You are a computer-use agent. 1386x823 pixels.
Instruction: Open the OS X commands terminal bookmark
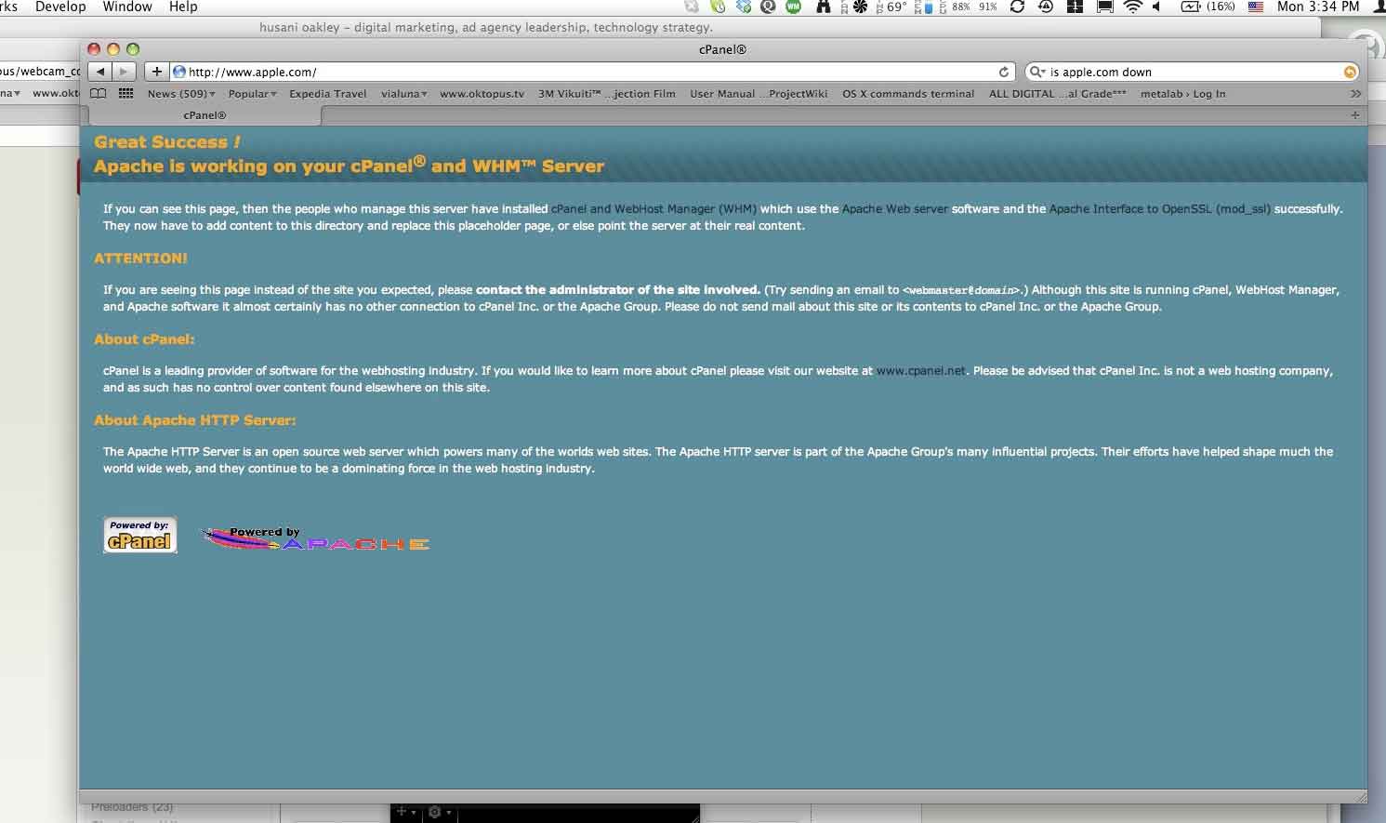pos(908,94)
